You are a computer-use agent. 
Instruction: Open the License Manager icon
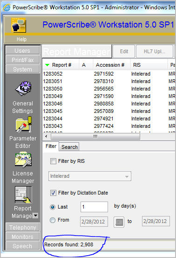point(23,160)
